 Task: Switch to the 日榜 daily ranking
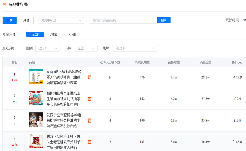(x=10, y=20)
